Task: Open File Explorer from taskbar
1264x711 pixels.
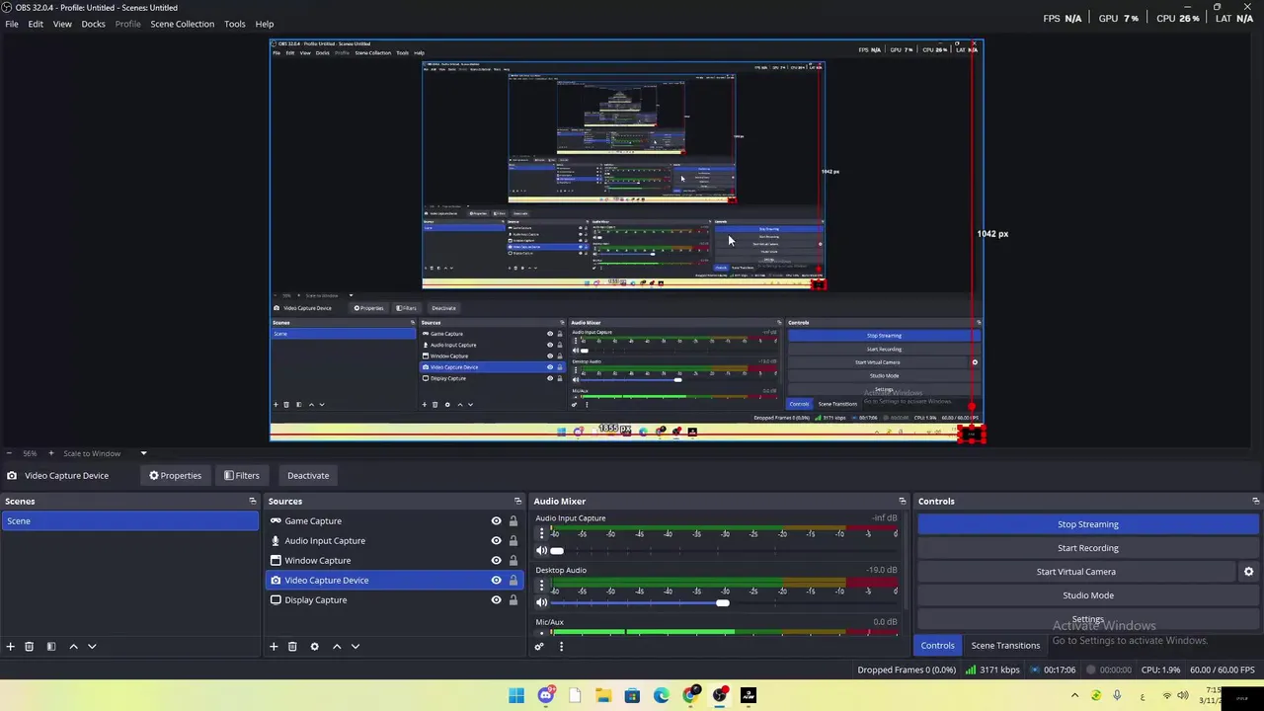Action: point(603,695)
